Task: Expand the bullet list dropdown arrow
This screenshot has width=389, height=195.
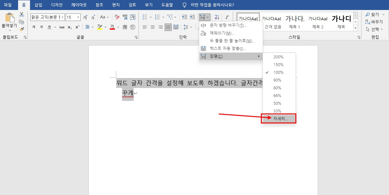Action: (151, 17)
